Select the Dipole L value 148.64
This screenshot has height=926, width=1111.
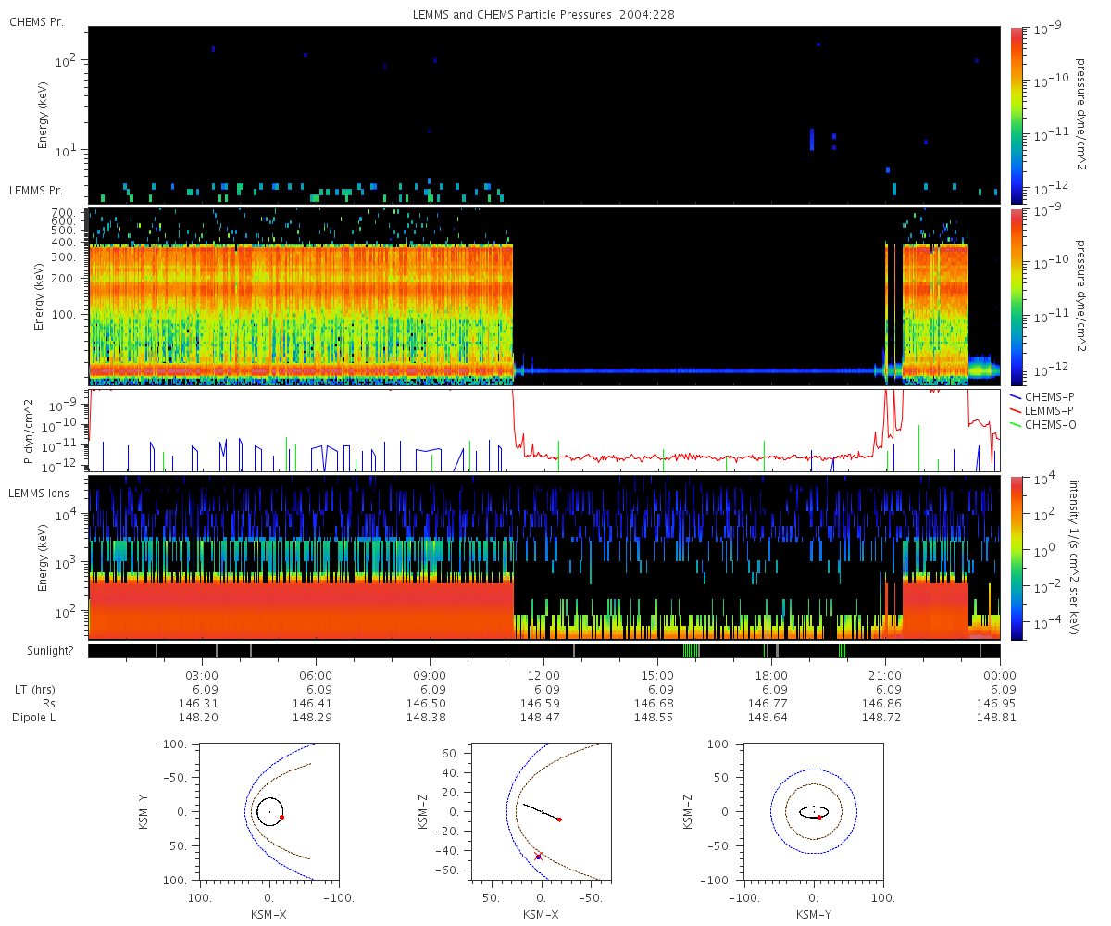767,718
